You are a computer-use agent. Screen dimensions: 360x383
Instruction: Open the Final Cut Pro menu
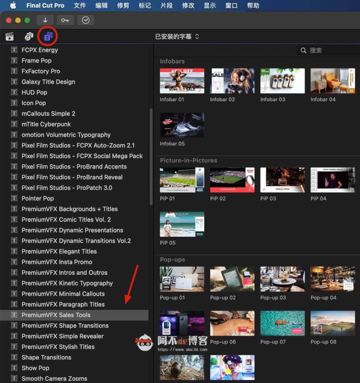(45, 5)
